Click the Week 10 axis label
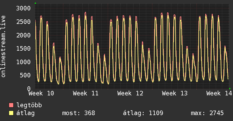Image resolution: width=233 pixels, height=121 pixels. pyautogui.click(x=41, y=93)
